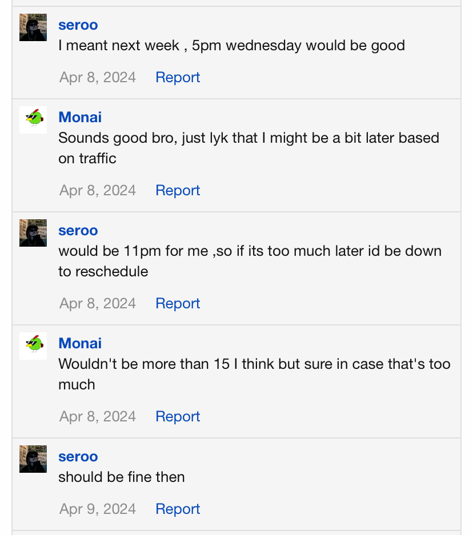Click seroo's avatar beside the '11pm for me' comment
The height and width of the screenshot is (535, 473).
[33, 233]
